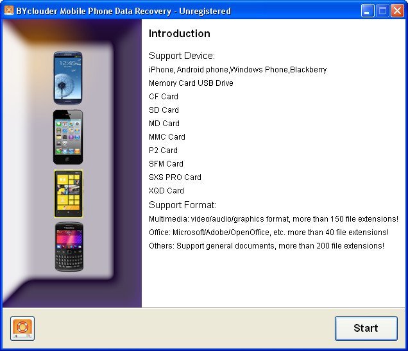This screenshot has height=351, width=408.
Task: Click the 'MD Card' entry
Action: (x=164, y=124)
